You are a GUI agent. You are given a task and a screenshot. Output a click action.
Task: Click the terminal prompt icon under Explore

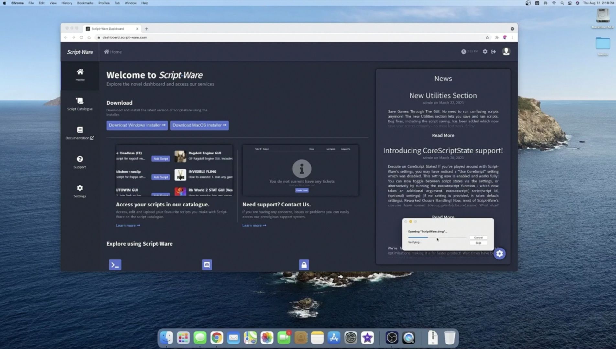point(115,265)
